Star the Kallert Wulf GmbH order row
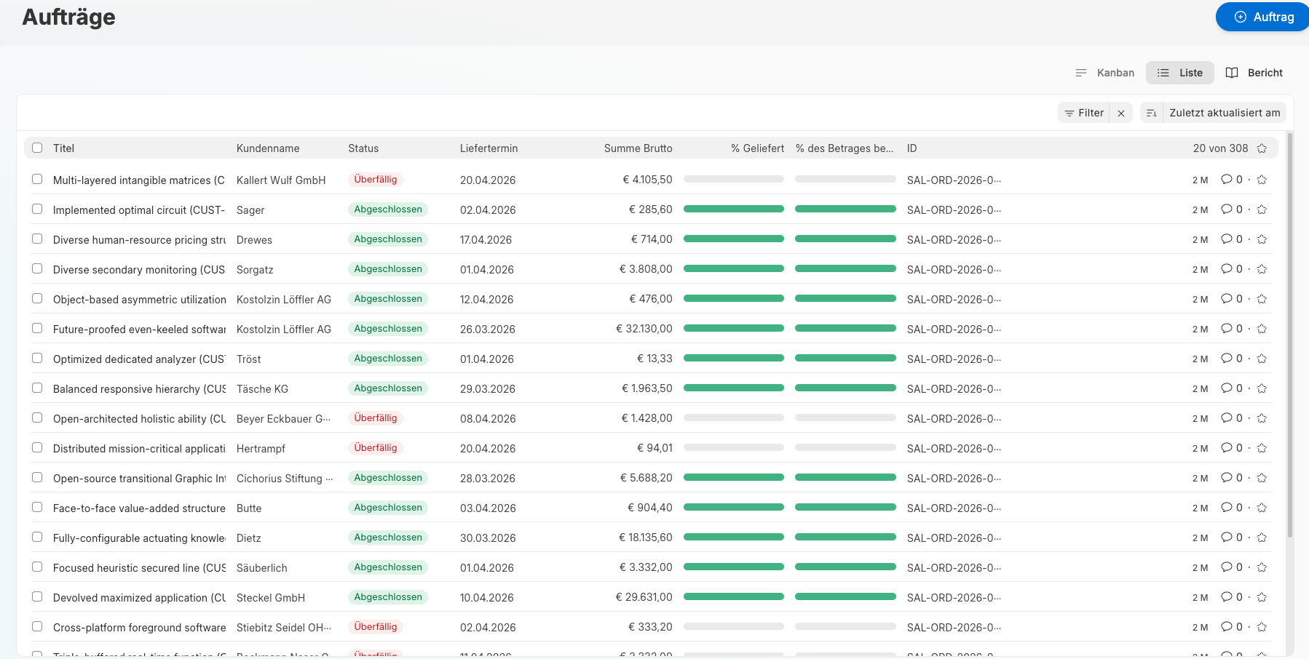 (1262, 180)
